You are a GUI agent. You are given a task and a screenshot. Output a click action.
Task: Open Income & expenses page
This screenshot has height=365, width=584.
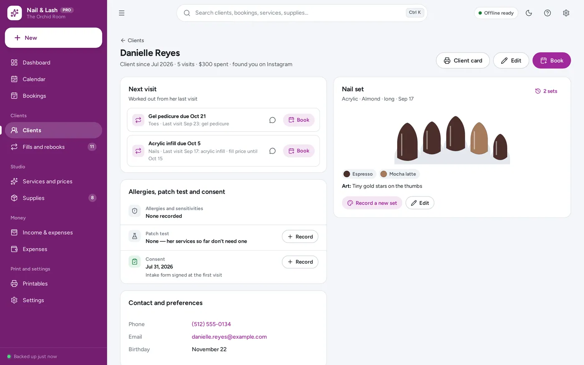[53, 233]
